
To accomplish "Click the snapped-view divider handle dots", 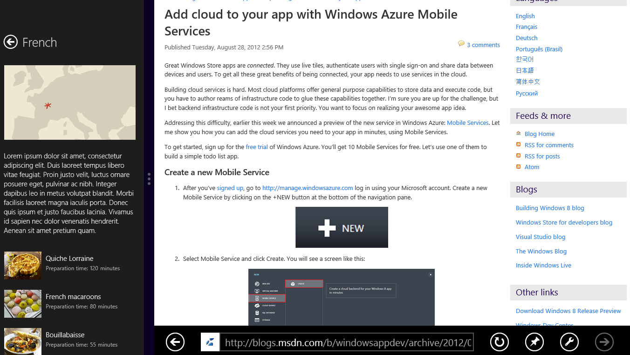I will click(149, 179).
